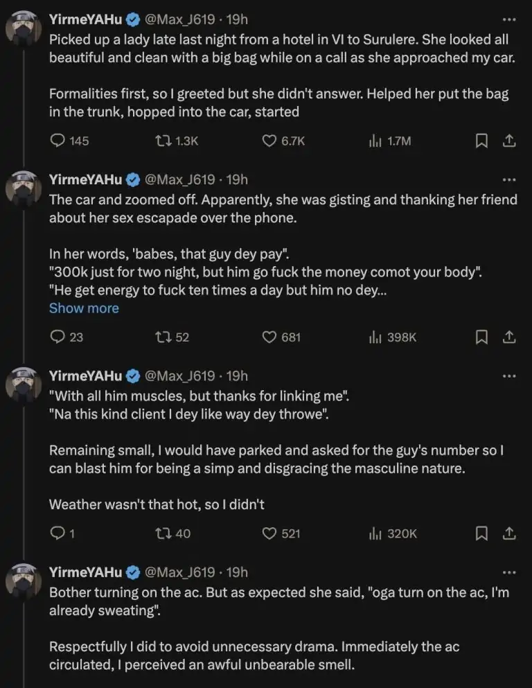
Task: Open more options menu on first tweet
Action: point(509,19)
